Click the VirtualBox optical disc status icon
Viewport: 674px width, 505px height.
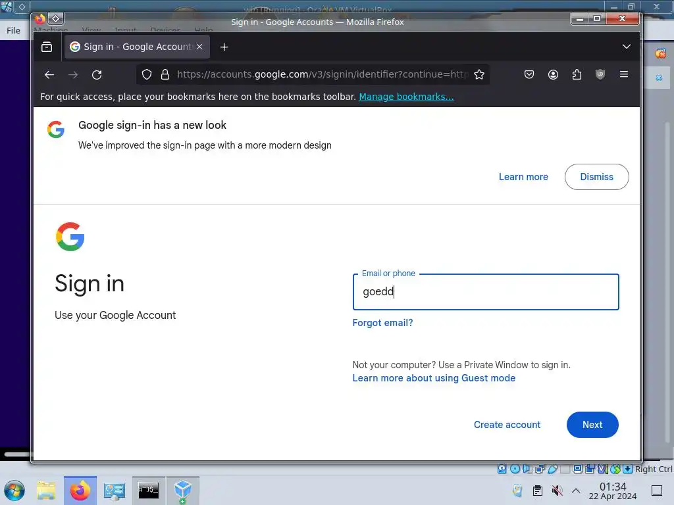tap(515, 469)
